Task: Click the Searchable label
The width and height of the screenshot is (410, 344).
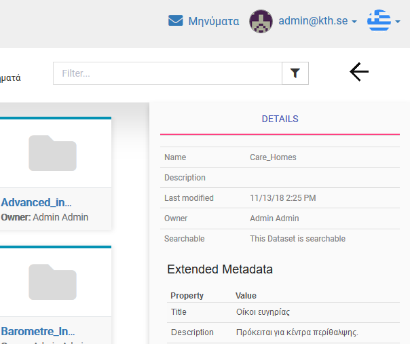Action: pos(185,239)
